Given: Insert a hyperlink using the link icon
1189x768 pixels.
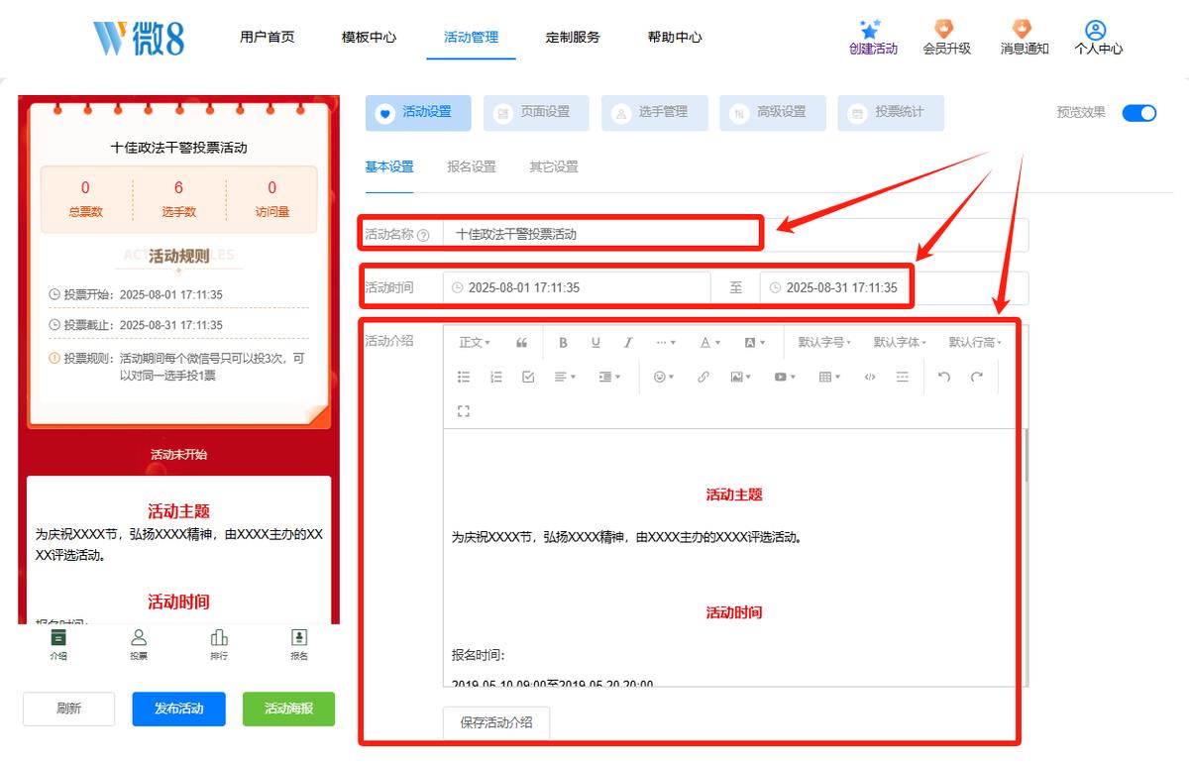Looking at the screenshot, I should click(x=703, y=377).
